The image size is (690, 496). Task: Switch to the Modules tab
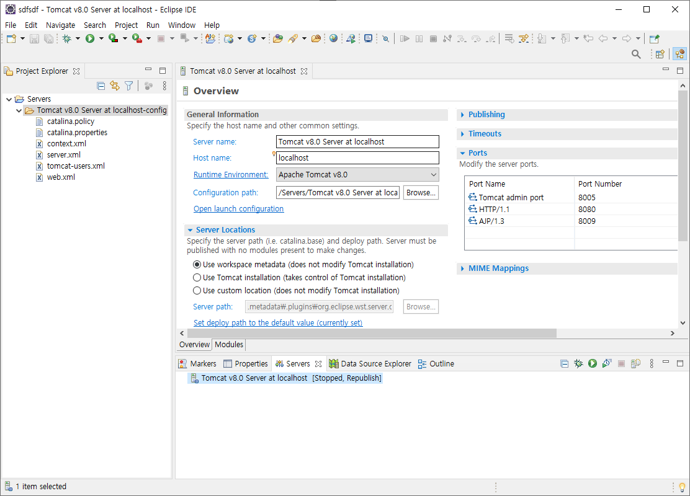click(229, 344)
